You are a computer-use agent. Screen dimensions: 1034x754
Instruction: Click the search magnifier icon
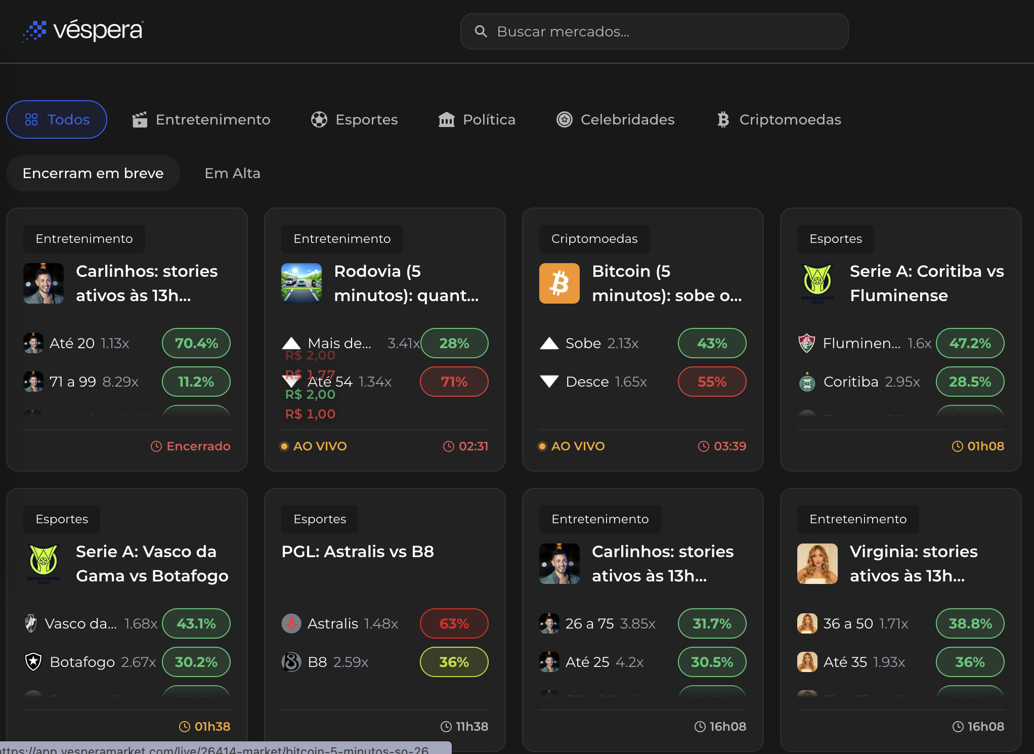pyautogui.click(x=481, y=31)
